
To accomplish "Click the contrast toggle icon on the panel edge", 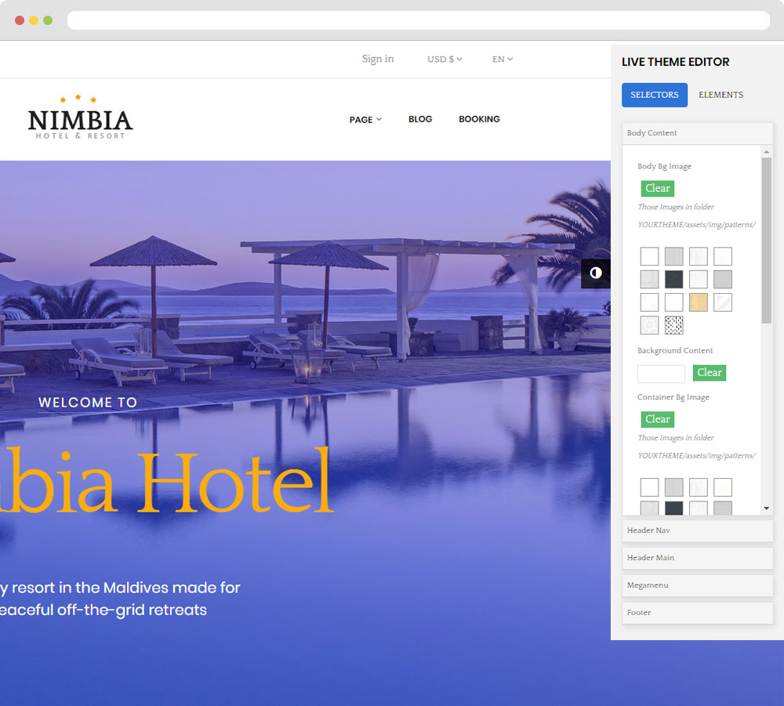I will (595, 273).
